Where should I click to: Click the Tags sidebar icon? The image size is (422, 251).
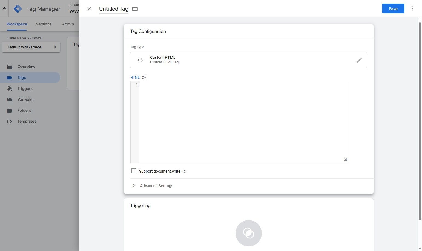click(x=9, y=78)
